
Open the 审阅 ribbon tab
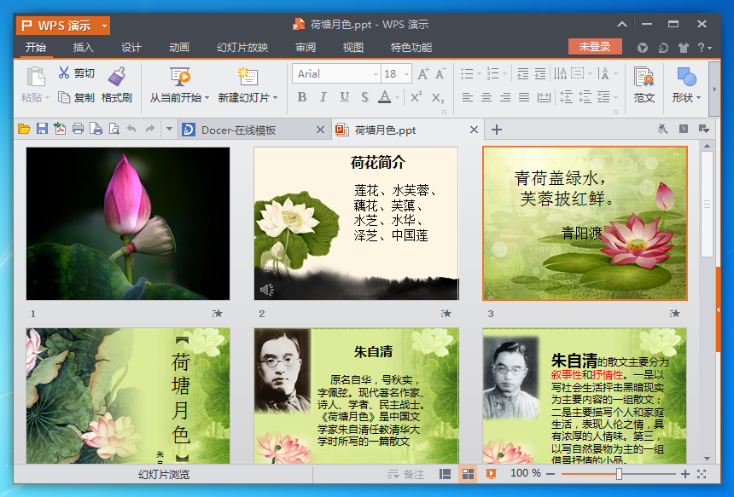(x=306, y=47)
